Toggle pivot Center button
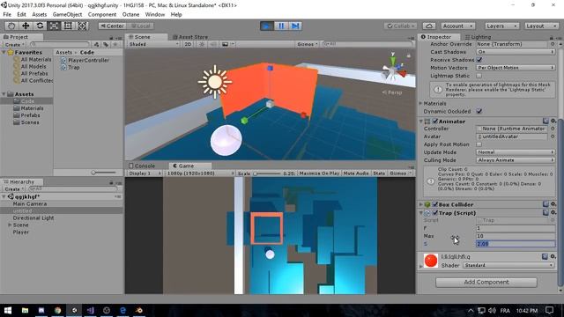The height and width of the screenshot is (317, 564). (113, 26)
